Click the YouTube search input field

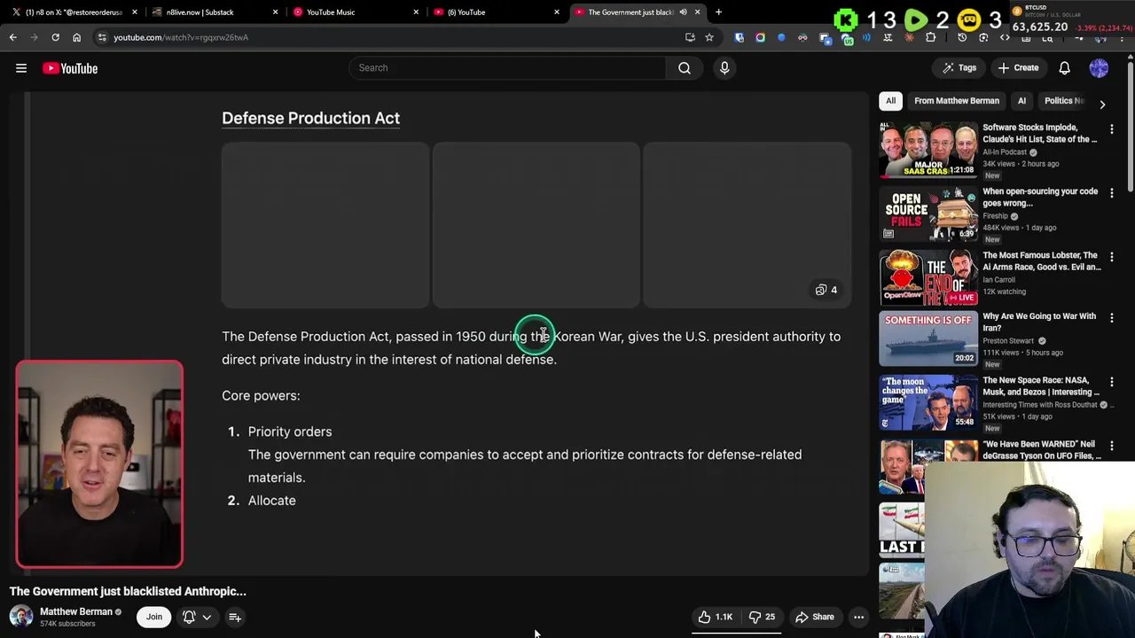pos(507,68)
